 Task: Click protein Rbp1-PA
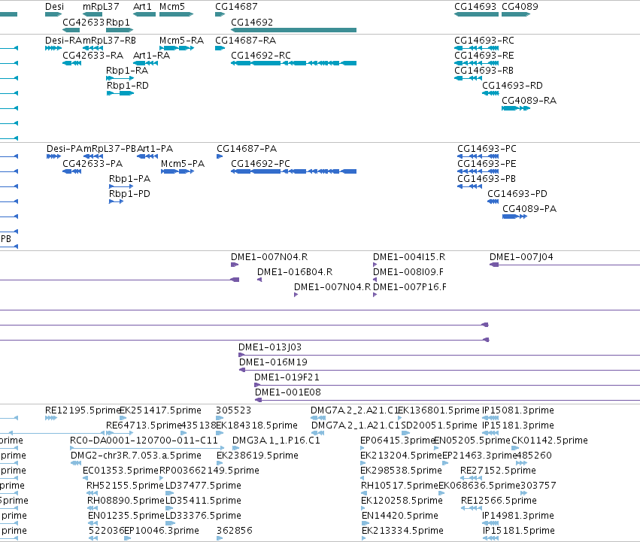coord(129,179)
